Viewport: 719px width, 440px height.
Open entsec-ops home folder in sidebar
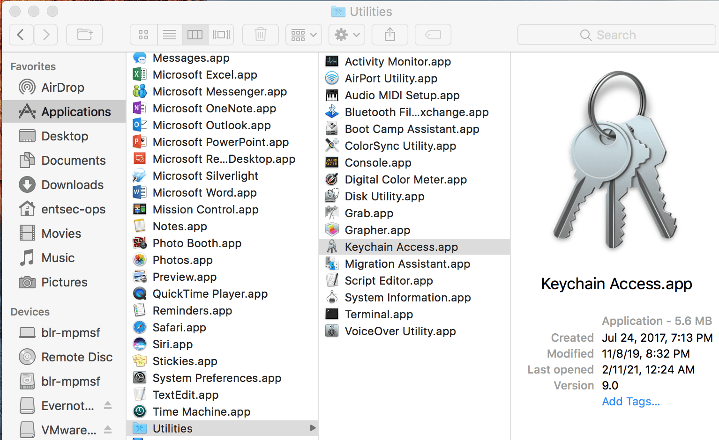63,209
